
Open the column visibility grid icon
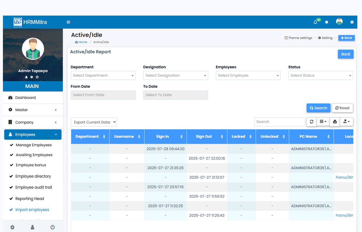pos(323,122)
